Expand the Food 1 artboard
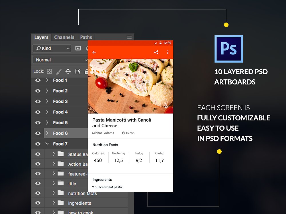Viewport: 286px width, 214px height. point(47,80)
